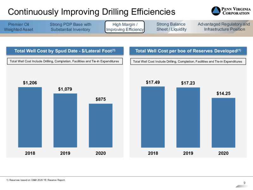This screenshot has height=190, width=253.
Task: Click the 2020 axis label in right chart
Action: [224, 153]
